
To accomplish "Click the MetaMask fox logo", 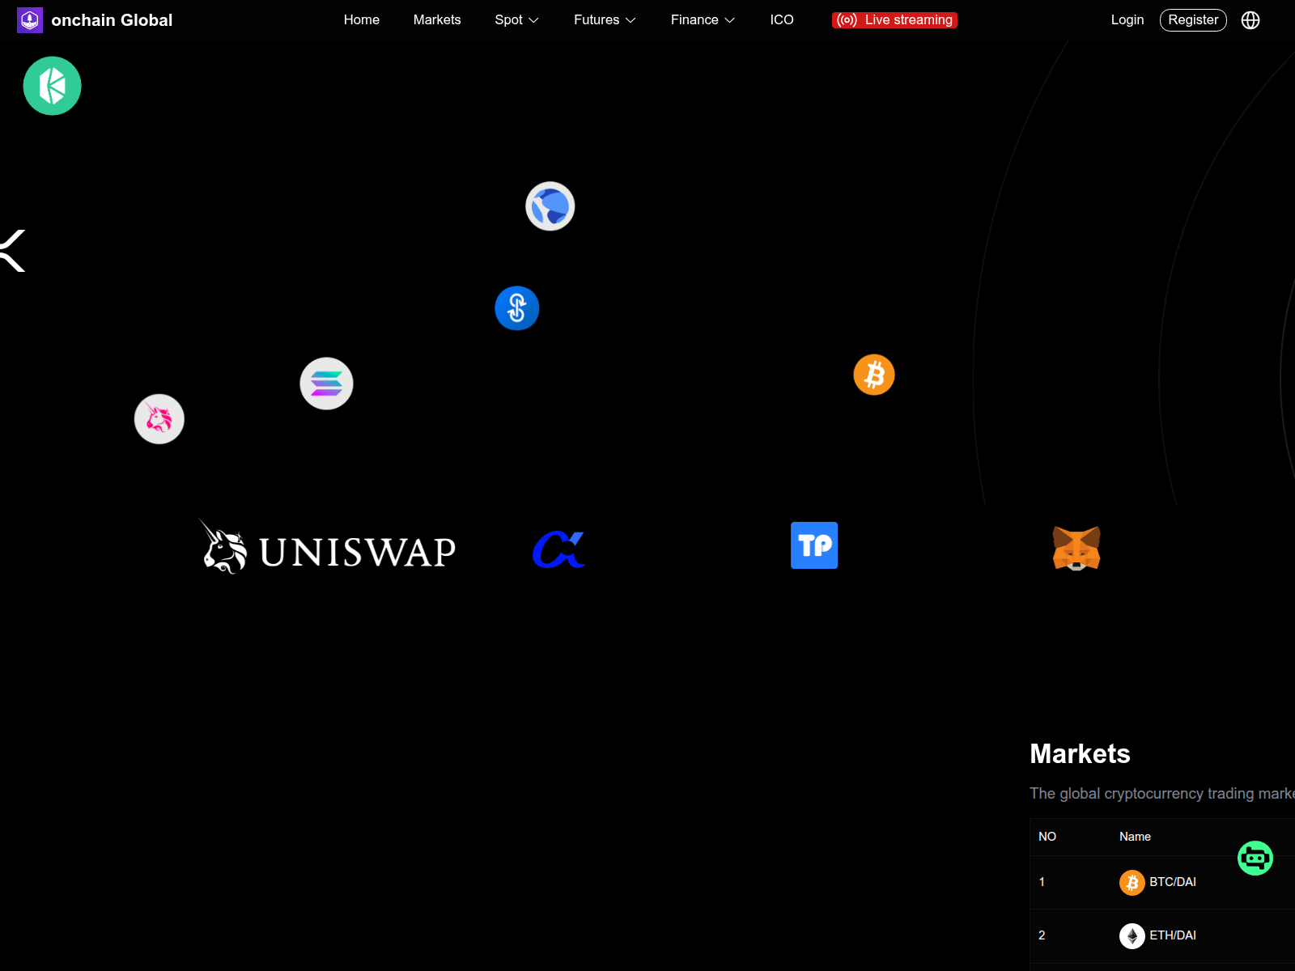I will [1076, 548].
